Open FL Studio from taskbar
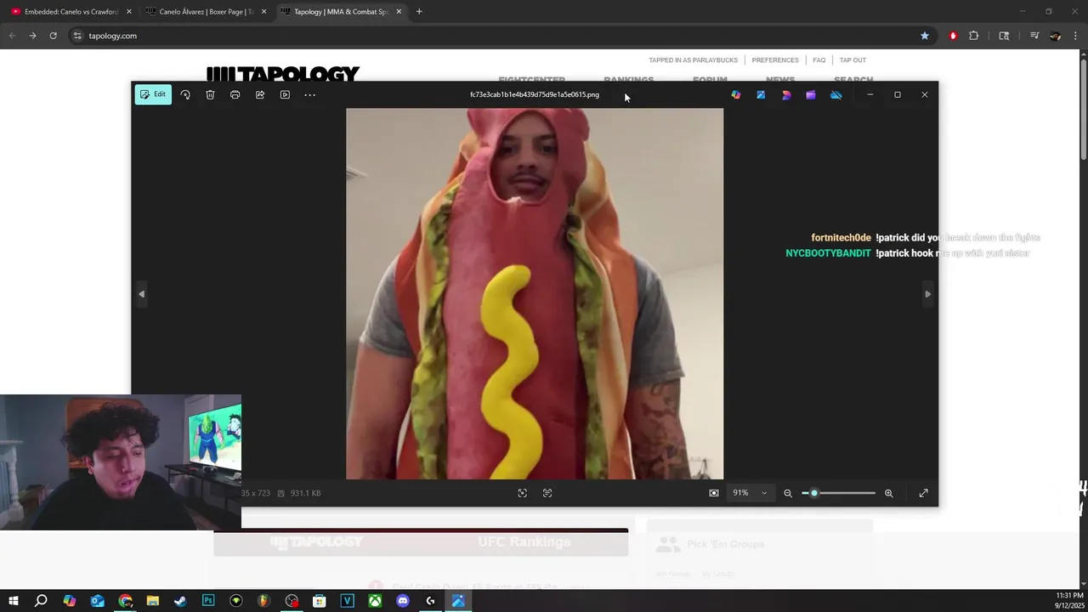The width and height of the screenshot is (1088, 612). pyautogui.click(x=263, y=601)
